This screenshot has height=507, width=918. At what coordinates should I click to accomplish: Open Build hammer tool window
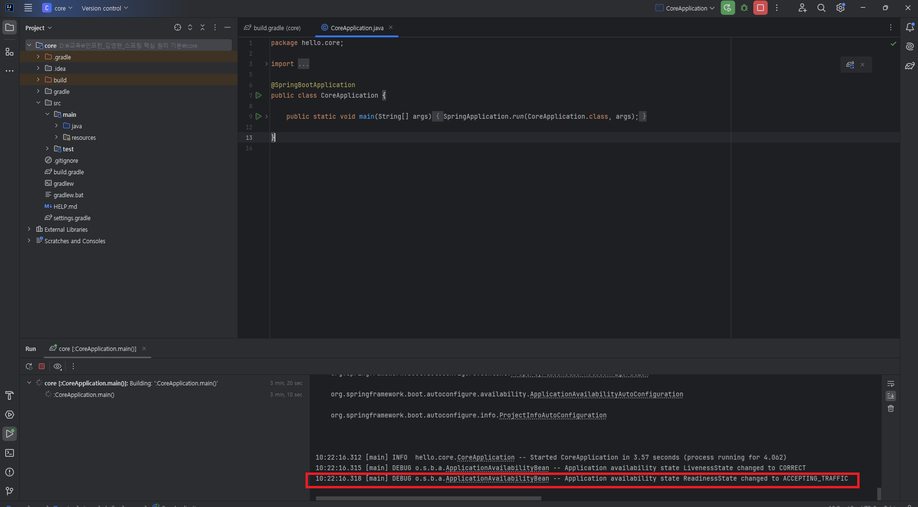10,395
